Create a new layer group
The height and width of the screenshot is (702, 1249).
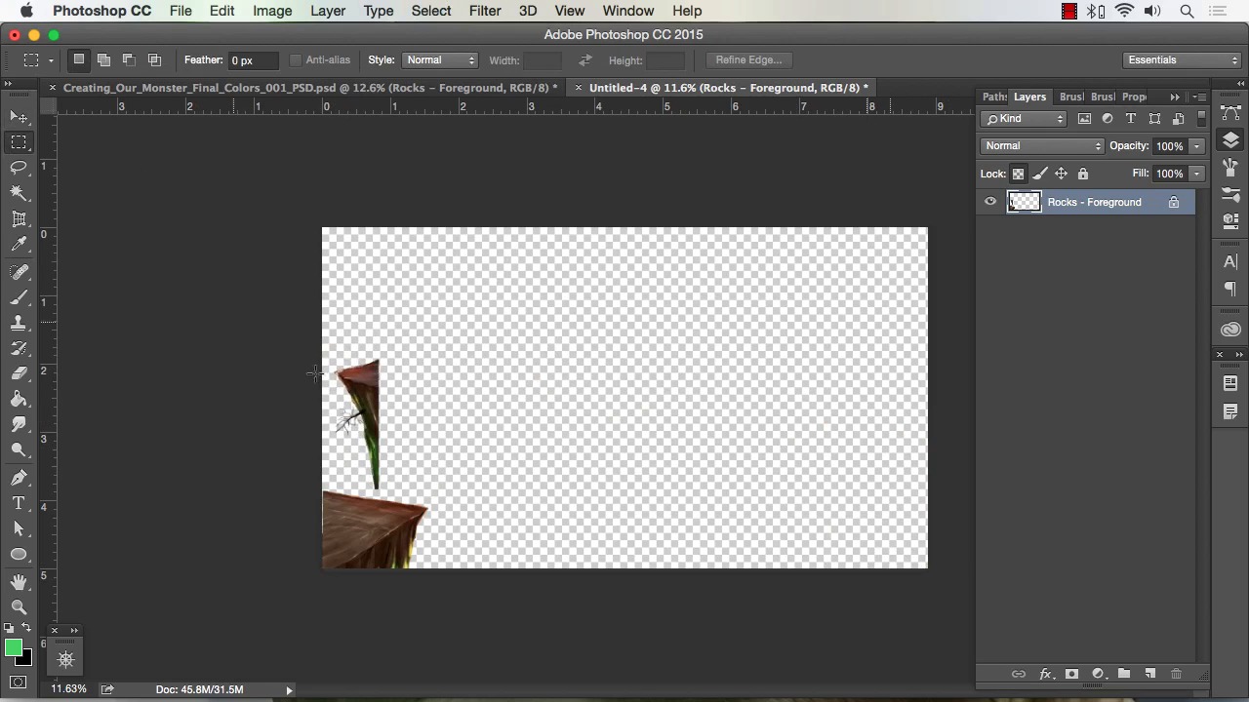1124,674
